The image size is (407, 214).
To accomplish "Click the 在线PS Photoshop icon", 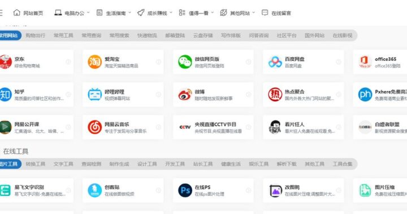I will [x=185, y=190].
